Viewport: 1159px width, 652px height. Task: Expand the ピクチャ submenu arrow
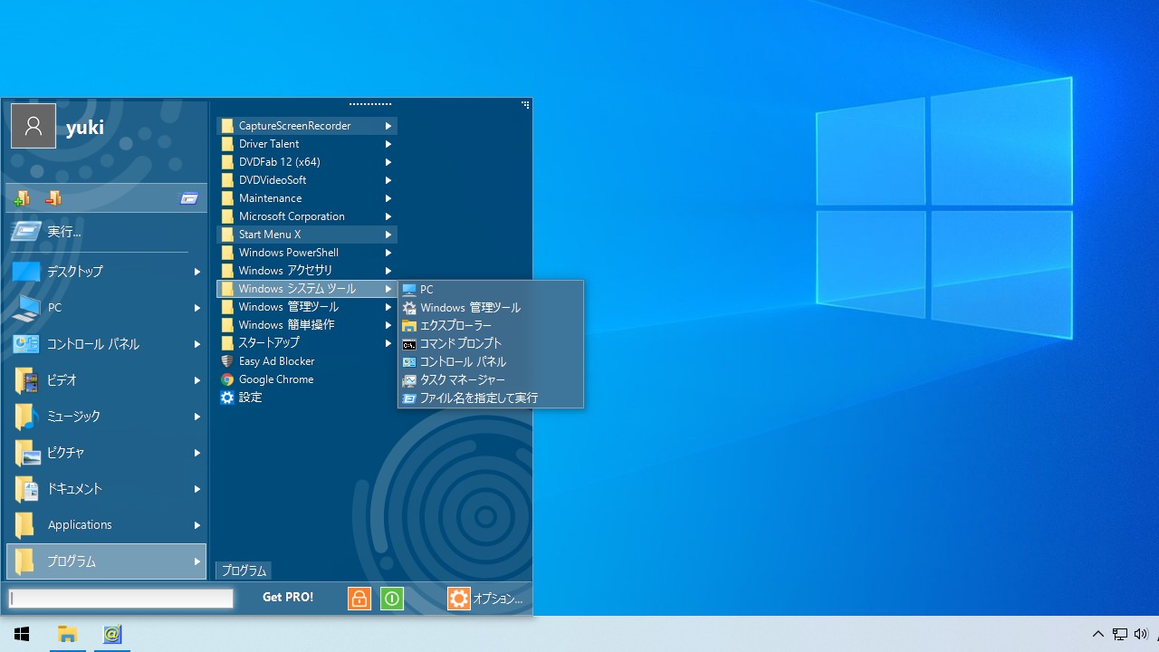tap(196, 453)
